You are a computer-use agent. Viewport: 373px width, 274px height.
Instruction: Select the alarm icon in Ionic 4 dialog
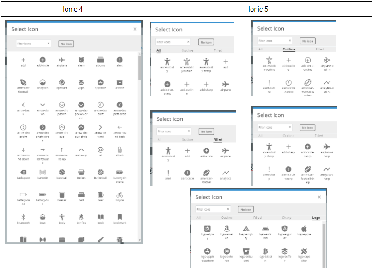point(81,60)
